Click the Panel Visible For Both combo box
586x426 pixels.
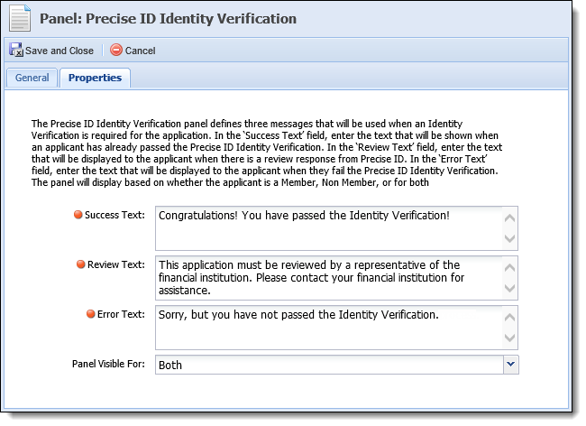[x=337, y=365]
